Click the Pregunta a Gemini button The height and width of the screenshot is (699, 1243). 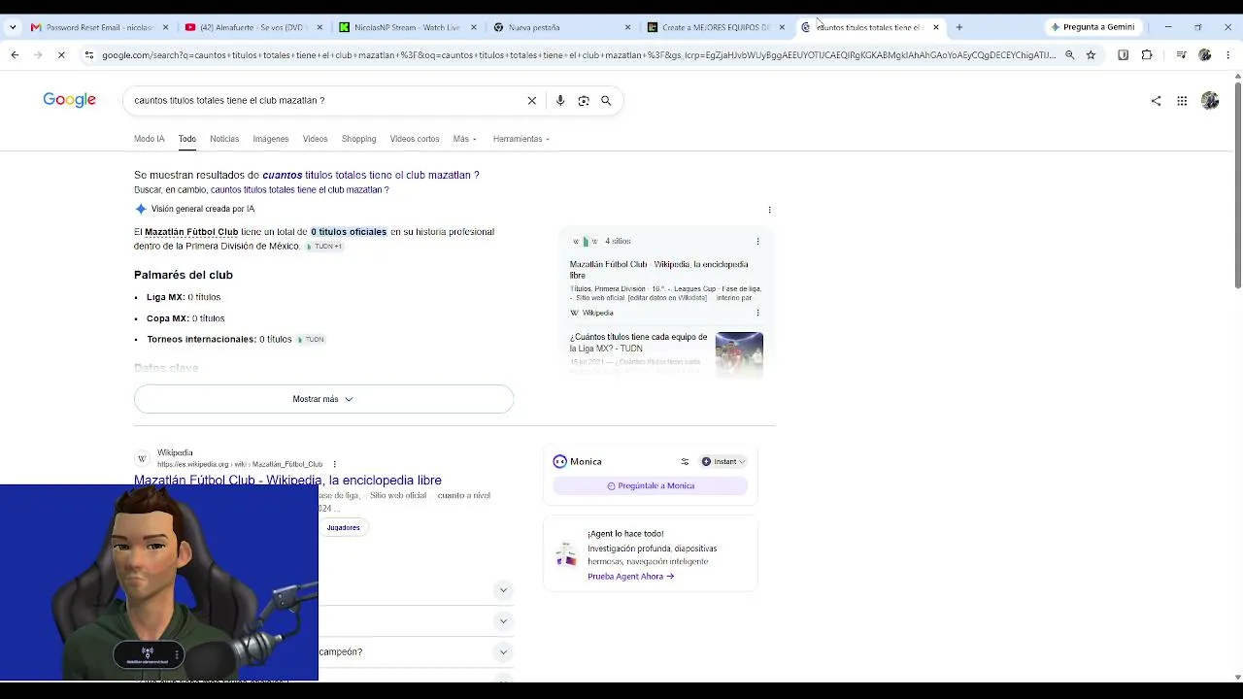click(x=1093, y=27)
